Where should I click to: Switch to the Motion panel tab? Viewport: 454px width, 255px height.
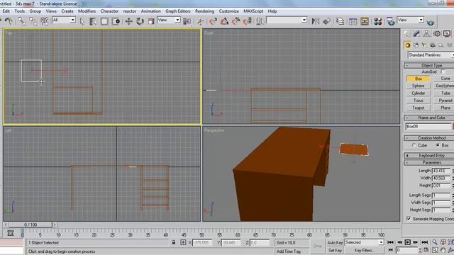coord(437,34)
